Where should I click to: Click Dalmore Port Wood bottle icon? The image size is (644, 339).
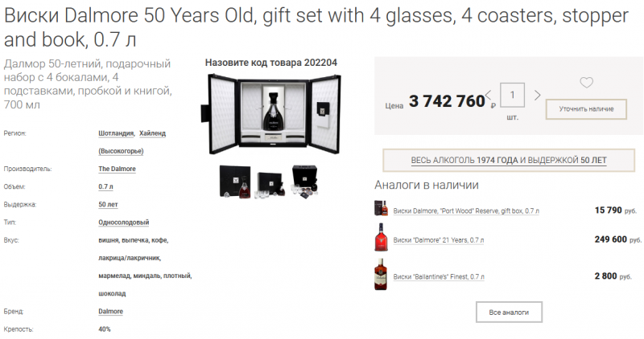pyautogui.click(x=381, y=210)
